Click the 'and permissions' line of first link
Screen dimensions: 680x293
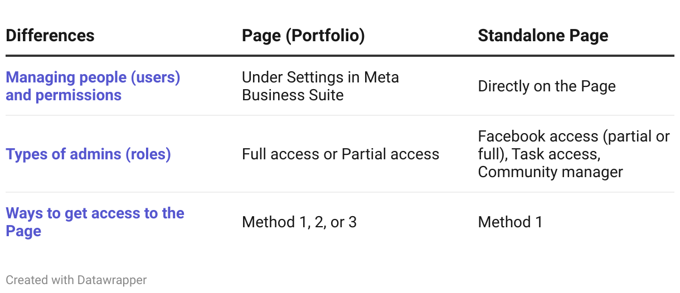64,95
